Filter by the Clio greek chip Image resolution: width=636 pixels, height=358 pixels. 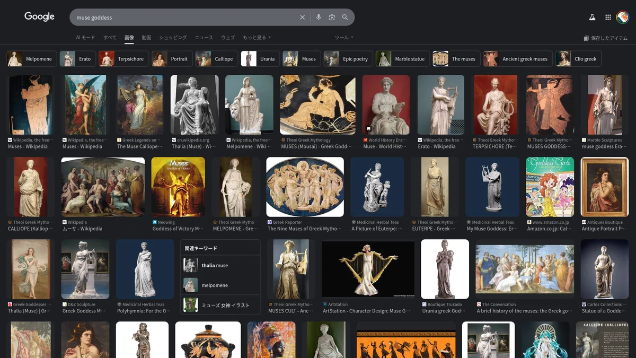[x=578, y=59]
